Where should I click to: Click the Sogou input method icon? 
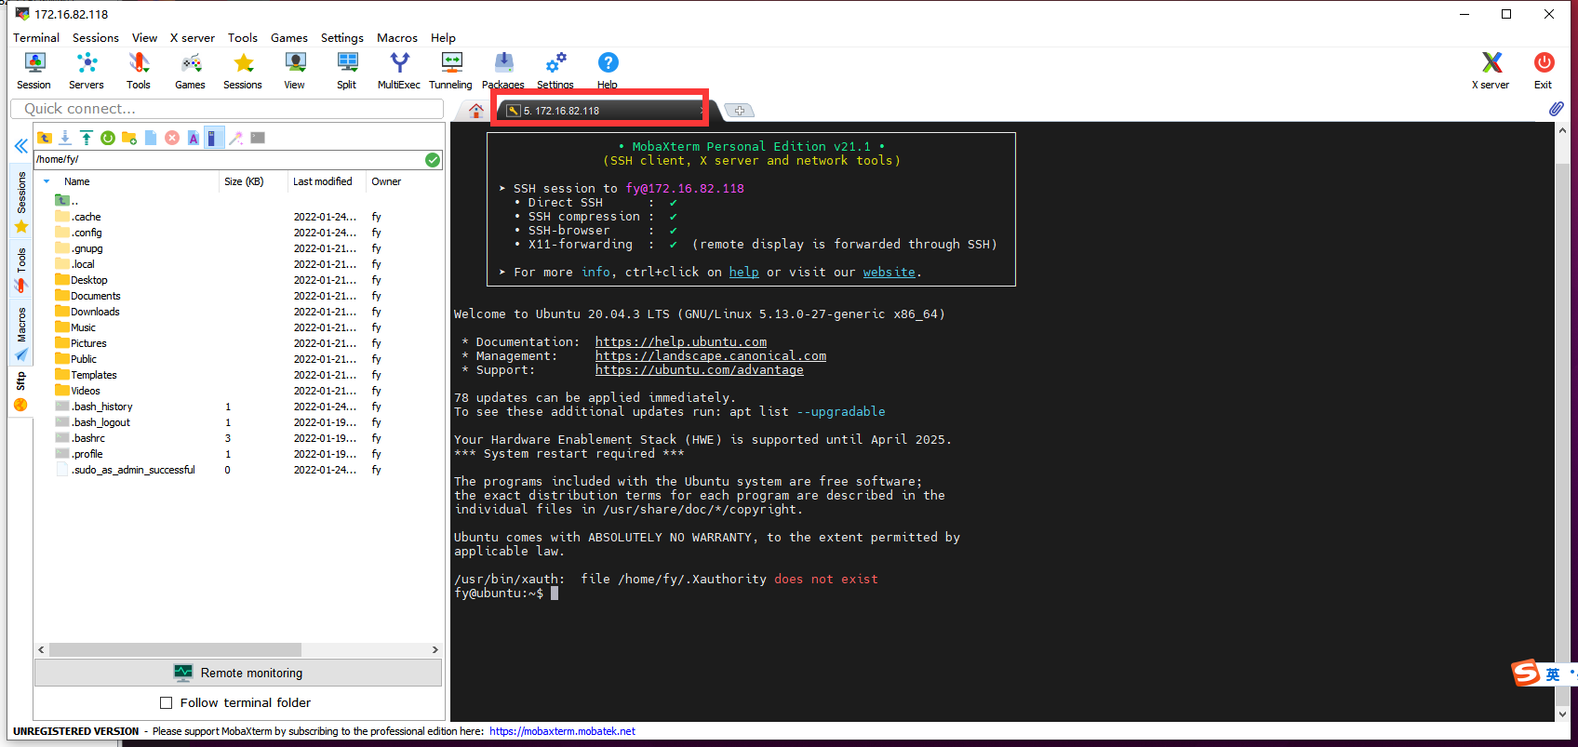[x=1526, y=672]
